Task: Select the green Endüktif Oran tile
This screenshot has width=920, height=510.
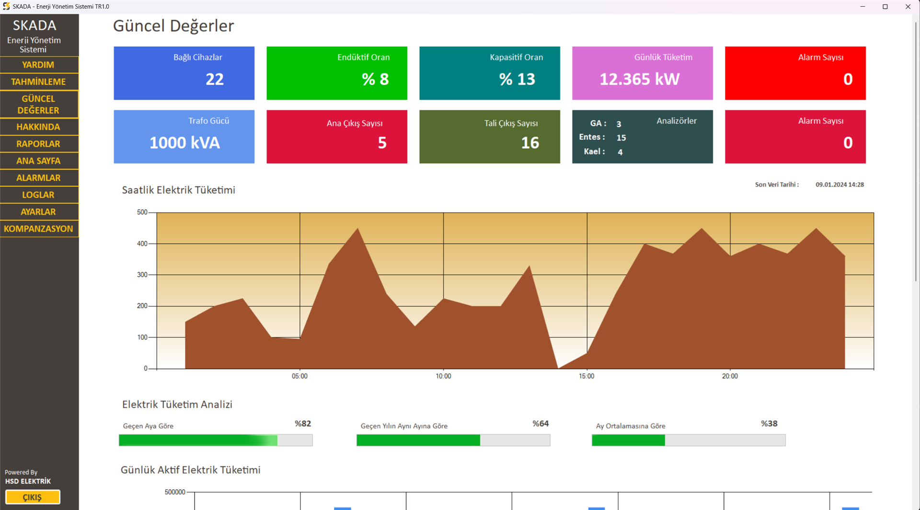Action: [x=336, y=73]
